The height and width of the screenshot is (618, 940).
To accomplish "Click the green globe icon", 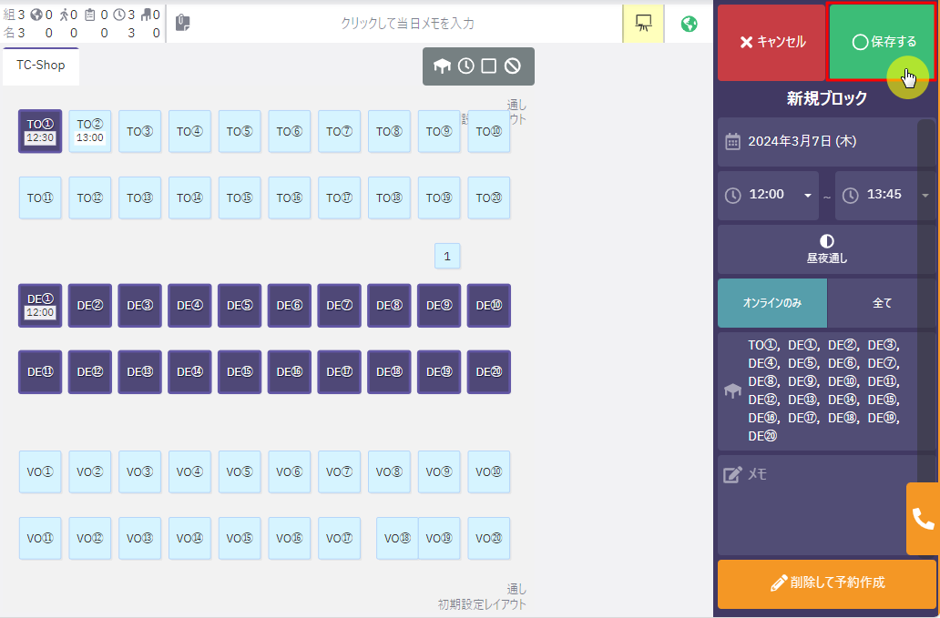I will click(x=690, y=24).
